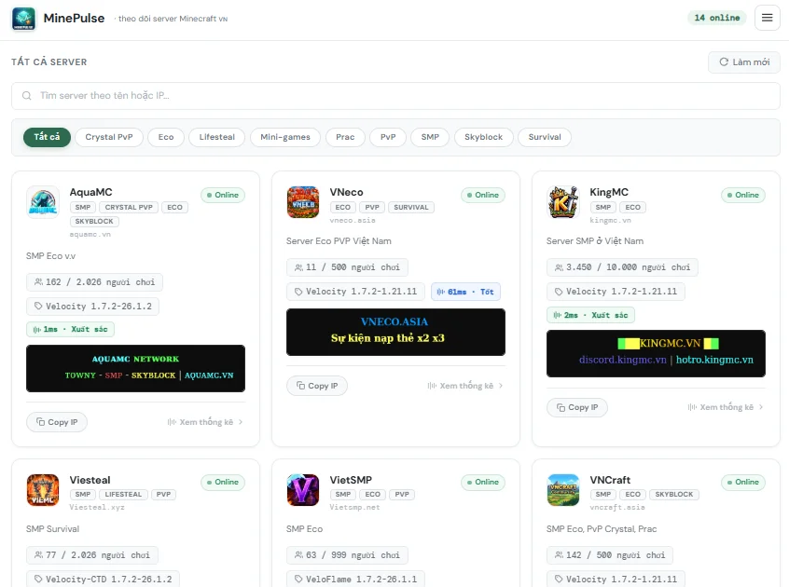Click the ping icon beside 61ms in VNeco
Screen dimensions: 789x587
441,292
